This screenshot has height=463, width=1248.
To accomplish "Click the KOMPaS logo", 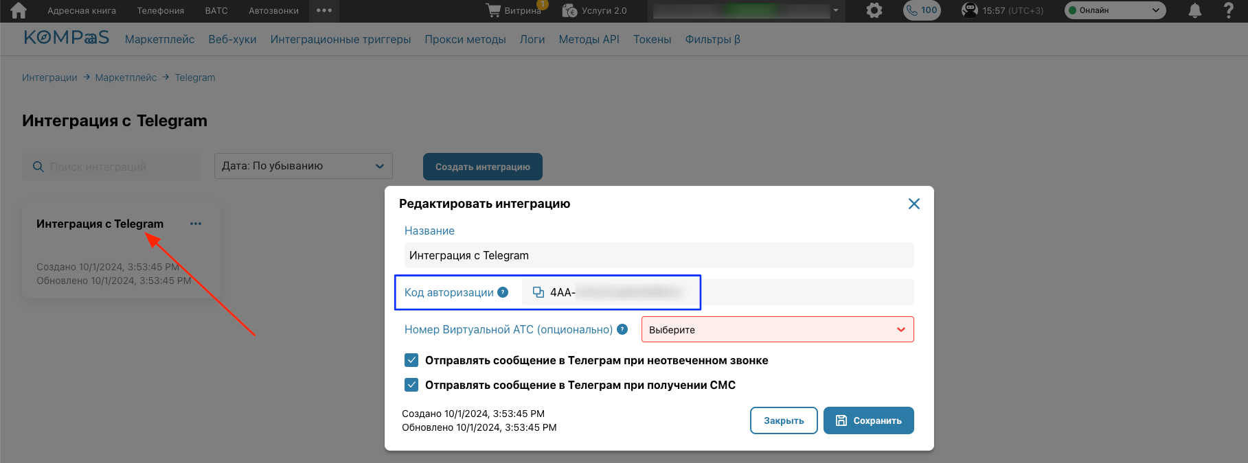I will point(67,38).
